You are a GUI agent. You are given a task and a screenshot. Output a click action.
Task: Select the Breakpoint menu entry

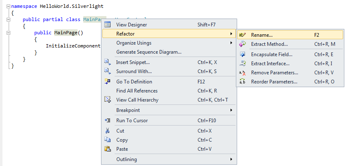coord(169,110)
